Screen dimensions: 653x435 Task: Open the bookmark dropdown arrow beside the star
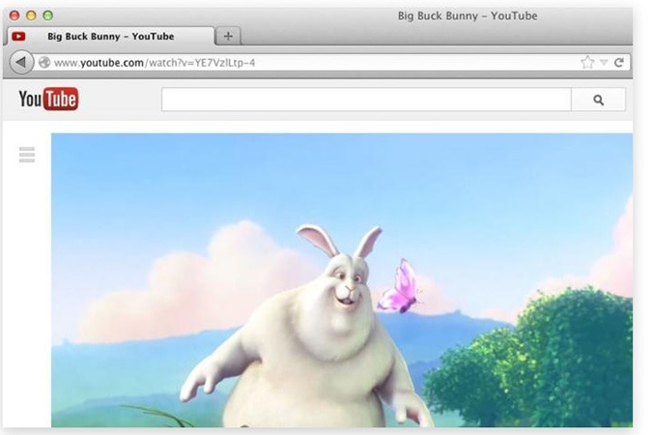click(604, 63)
